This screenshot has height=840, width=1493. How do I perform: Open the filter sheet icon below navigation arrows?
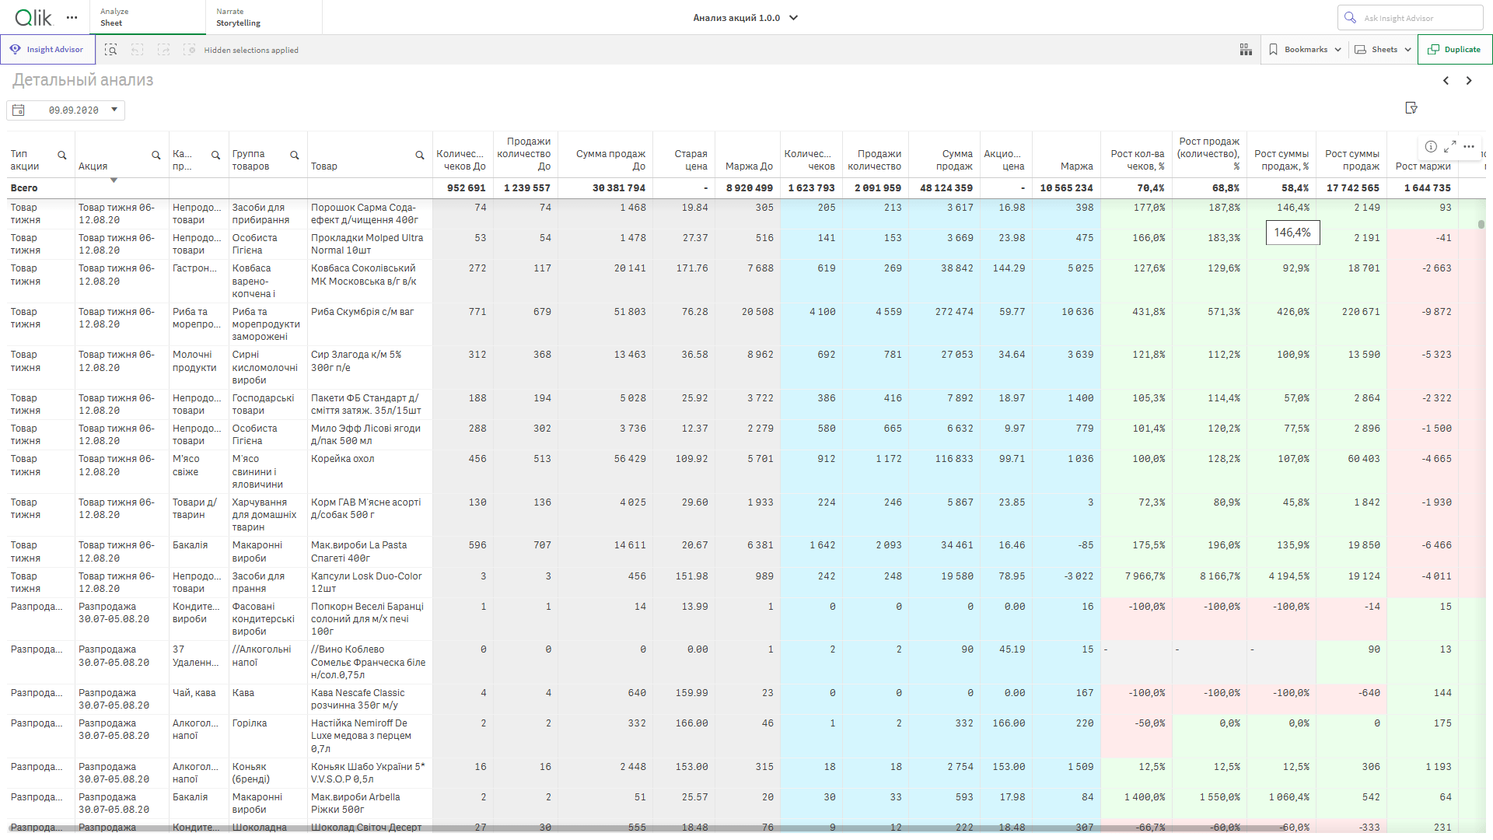click(x=1411, y=108)
